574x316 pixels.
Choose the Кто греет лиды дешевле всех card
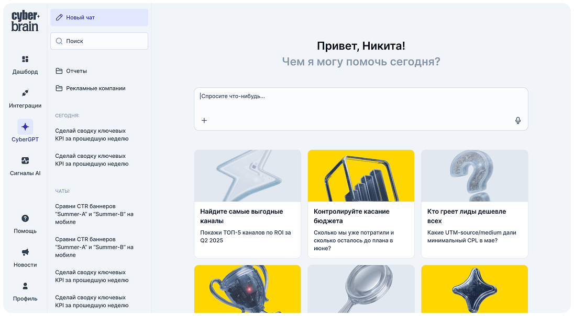pyautogui.click(x=474, y=204)
